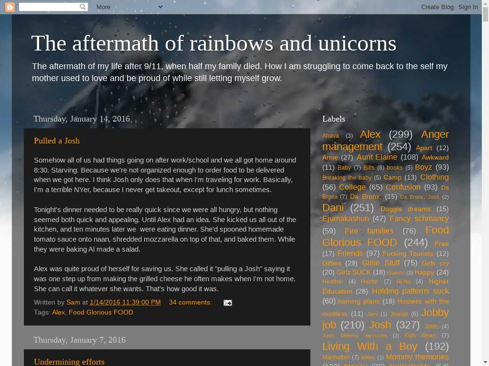489x366 pixels.
Task: Open the Create Blog link
Action: click(x=437, y=7)
